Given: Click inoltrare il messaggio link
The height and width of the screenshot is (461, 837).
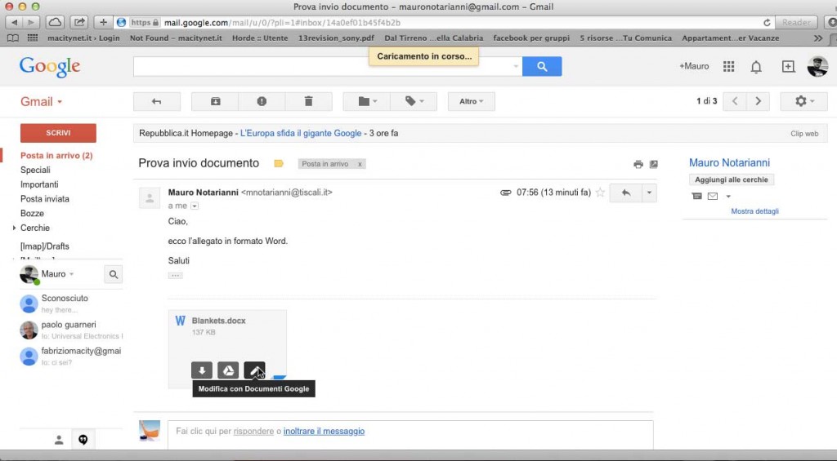Looking at the screenshot, I should tap(324, 431).
